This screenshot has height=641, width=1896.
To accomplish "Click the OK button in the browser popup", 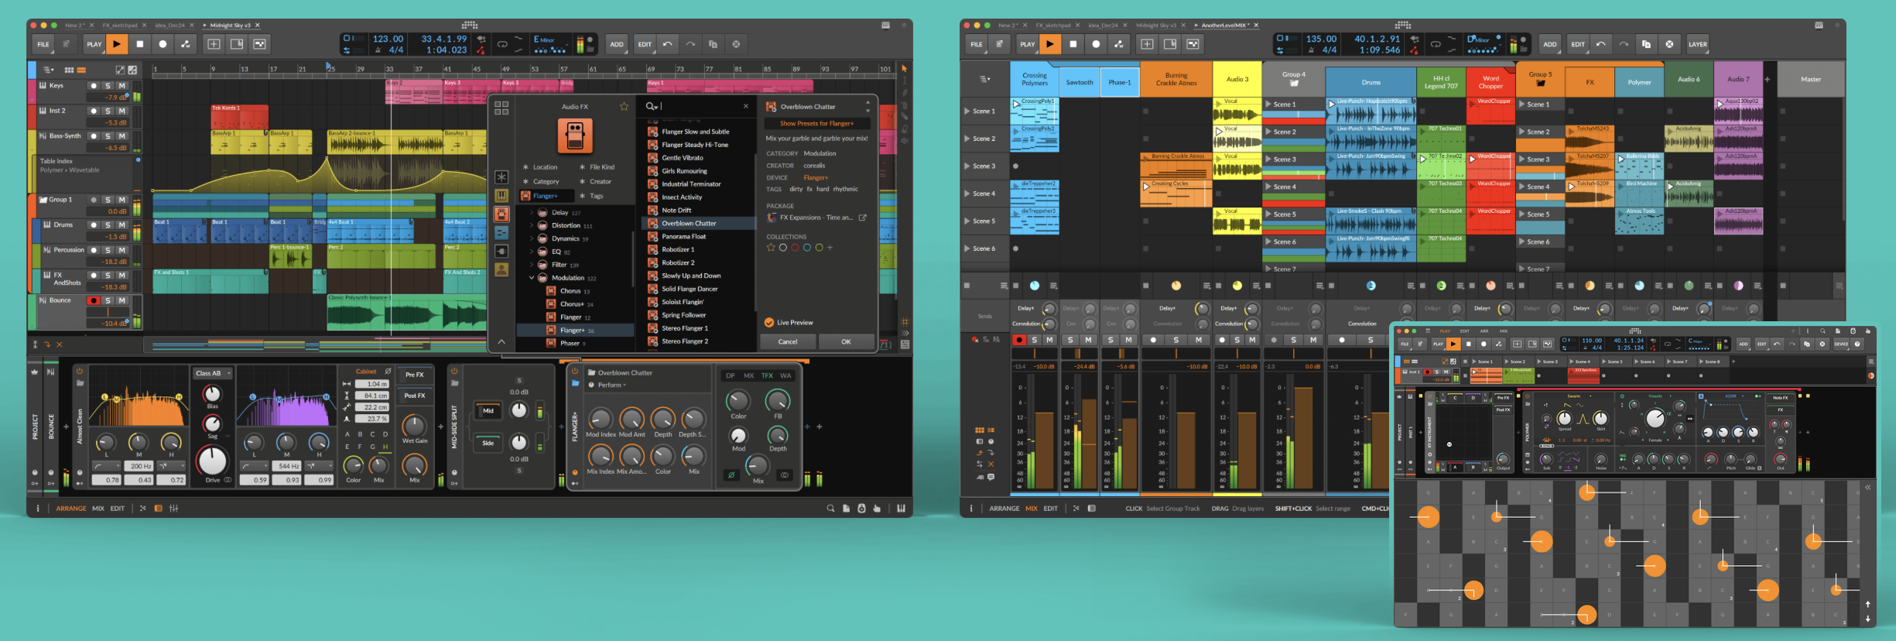I will (x=846, y=341).
